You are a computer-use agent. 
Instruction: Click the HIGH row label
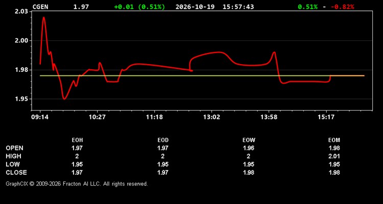pos(13,156)
